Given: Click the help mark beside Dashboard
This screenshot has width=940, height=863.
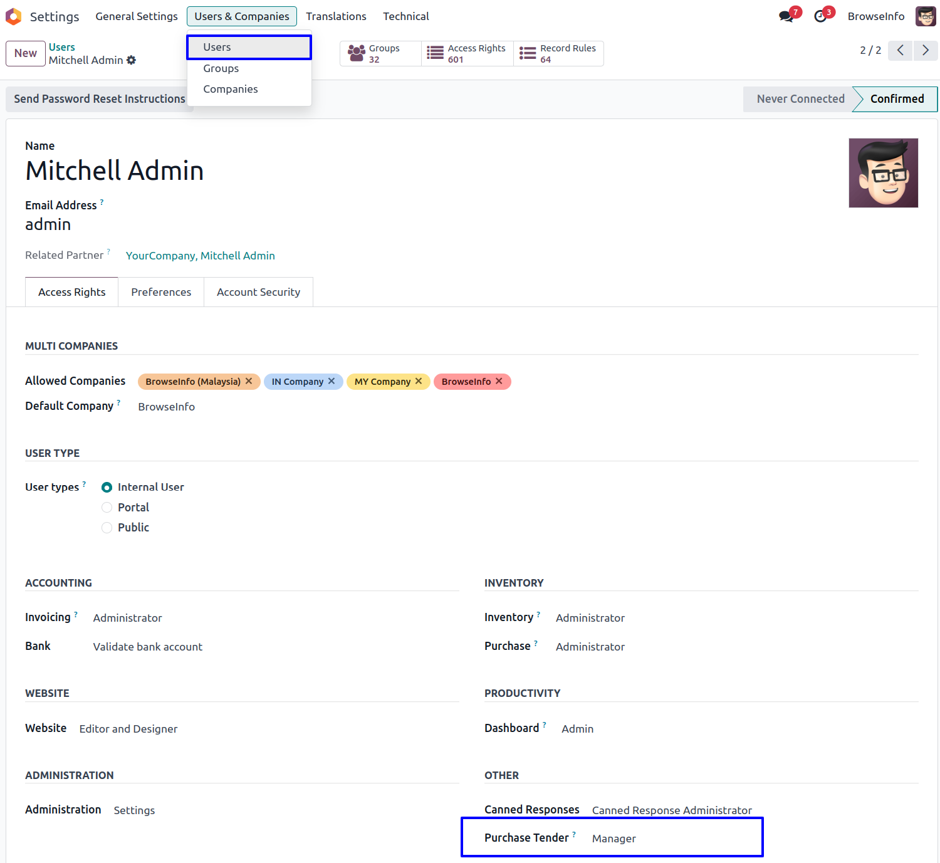Looking at the screenshot, I should [545, 724].
